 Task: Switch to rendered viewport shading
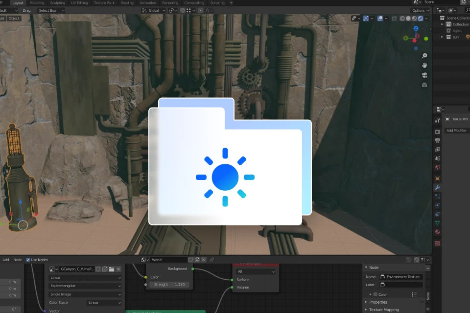coord(421,18)
